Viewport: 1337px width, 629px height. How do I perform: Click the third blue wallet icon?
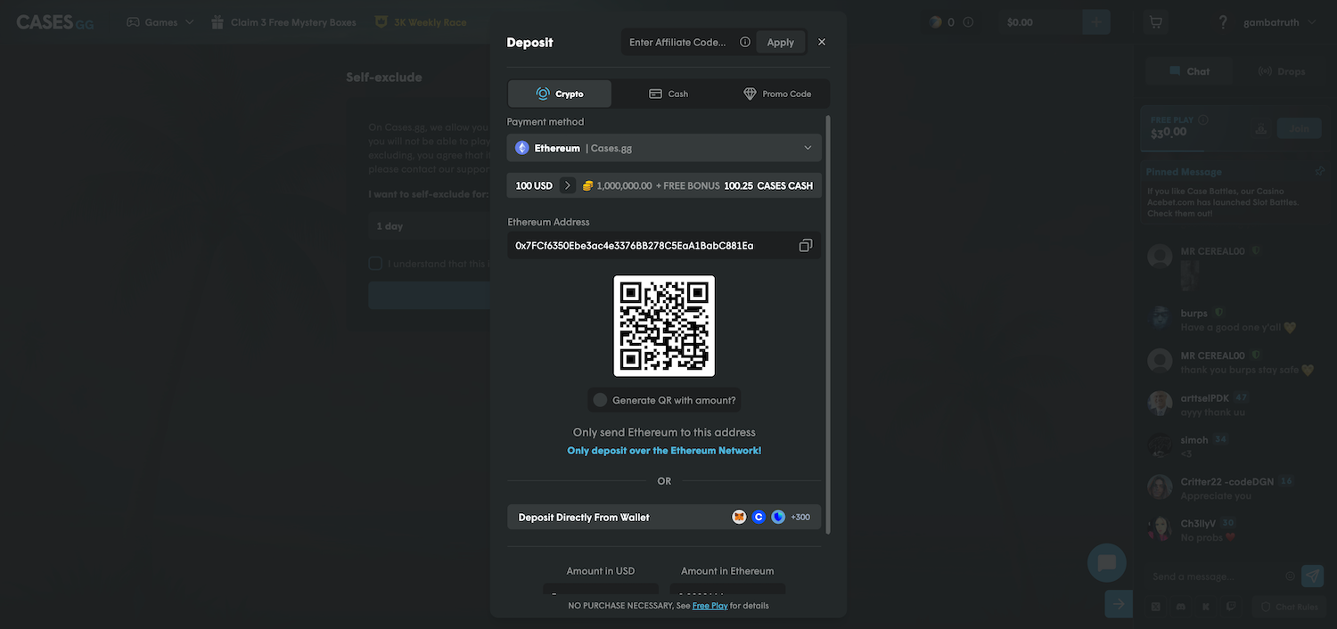[778, 517]
